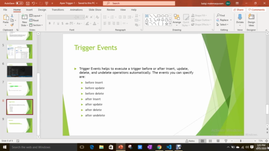The image size is (269, 151).
Task: Increase font size with large A
Action: tap(87, 17)
